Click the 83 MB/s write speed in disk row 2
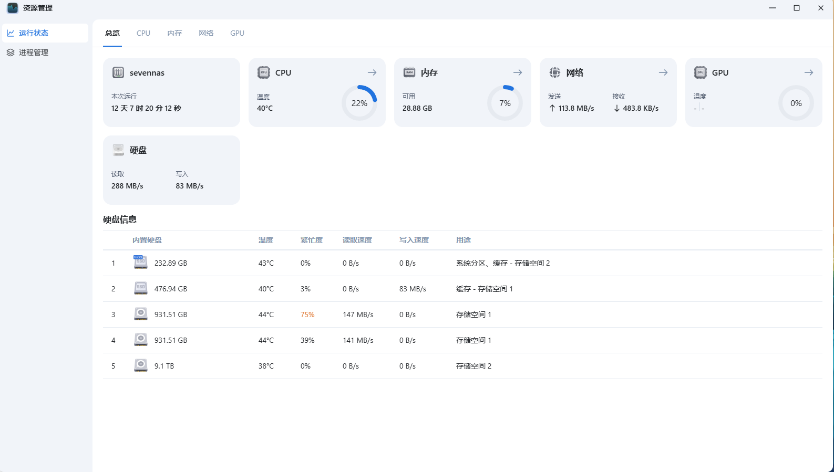Viewport: 834px width, 472px height. [413, 289]
